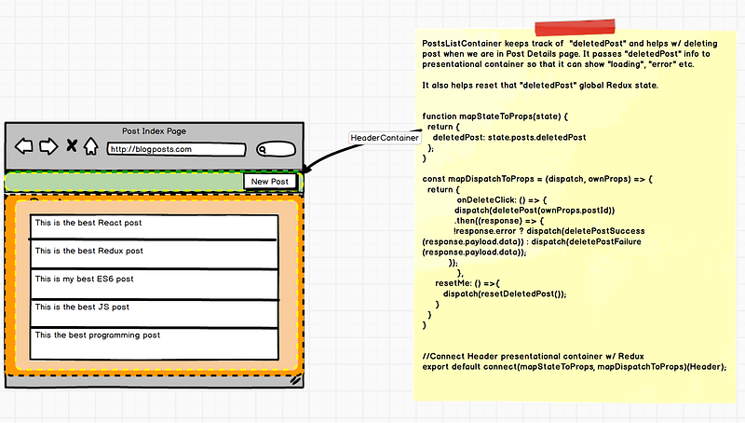The image size is (745, 423).
Task: Click the X stop icon in mockup
Action: tap(72, 145)
